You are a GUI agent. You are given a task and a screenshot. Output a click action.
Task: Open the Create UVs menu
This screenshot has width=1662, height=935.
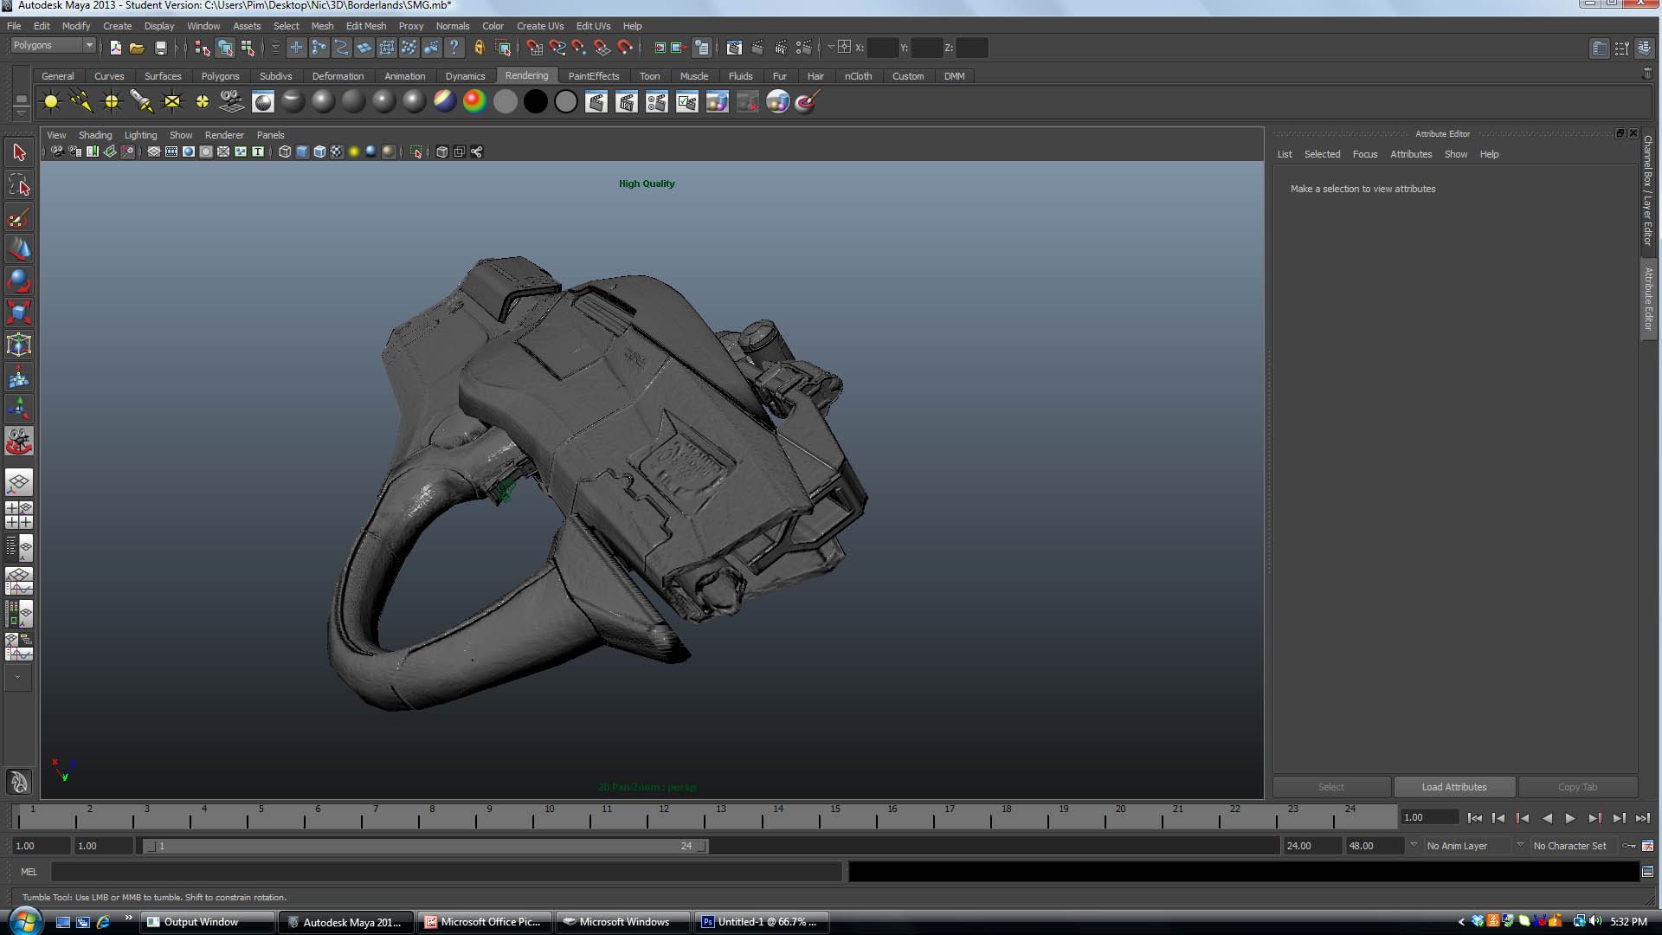click(540, 26)
